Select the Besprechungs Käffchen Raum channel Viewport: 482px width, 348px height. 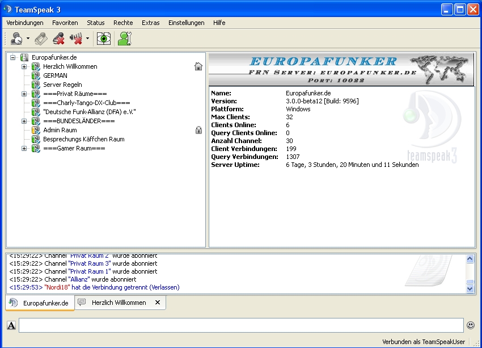pyautogui.click(x=83, y=139)
